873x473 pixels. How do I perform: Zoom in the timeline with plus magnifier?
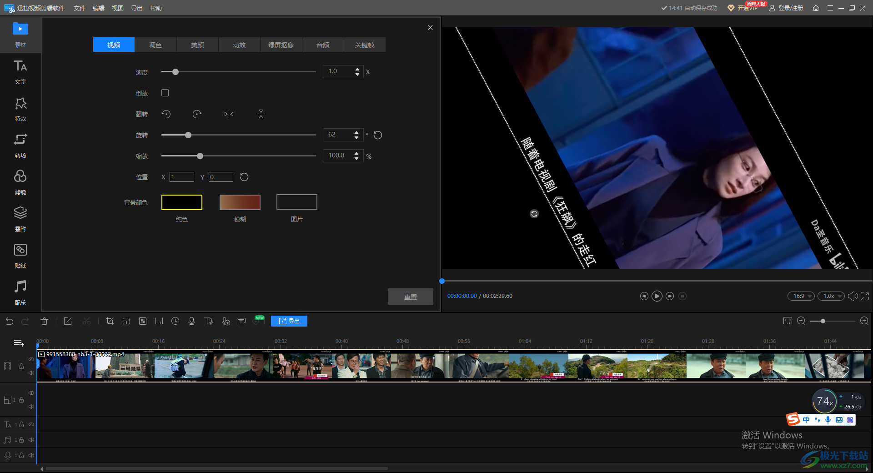coord(864,321)
